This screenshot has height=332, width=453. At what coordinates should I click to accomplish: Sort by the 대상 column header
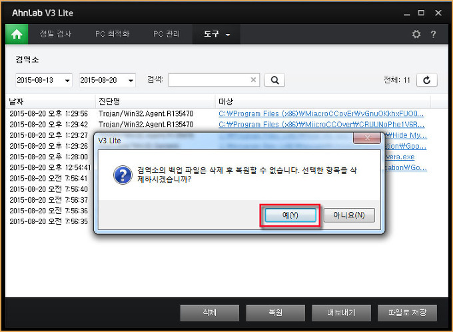(323, 101)
